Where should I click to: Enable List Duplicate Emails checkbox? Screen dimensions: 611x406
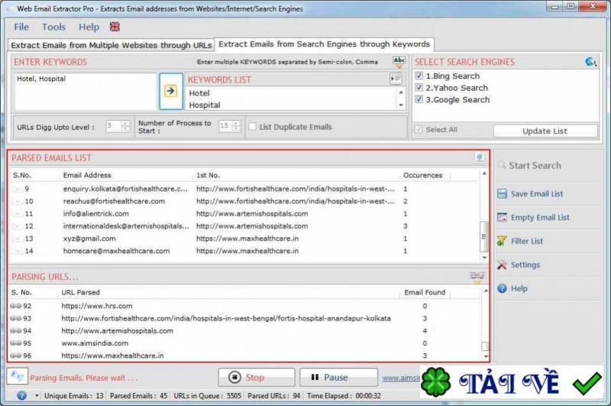(252, 126)
